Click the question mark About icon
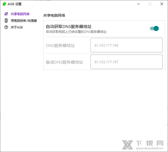 click(6, 27)
